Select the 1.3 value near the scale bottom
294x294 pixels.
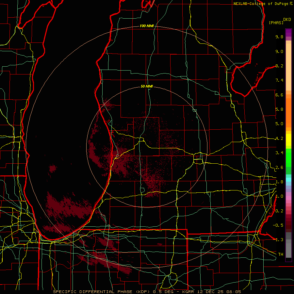[279, 240]
